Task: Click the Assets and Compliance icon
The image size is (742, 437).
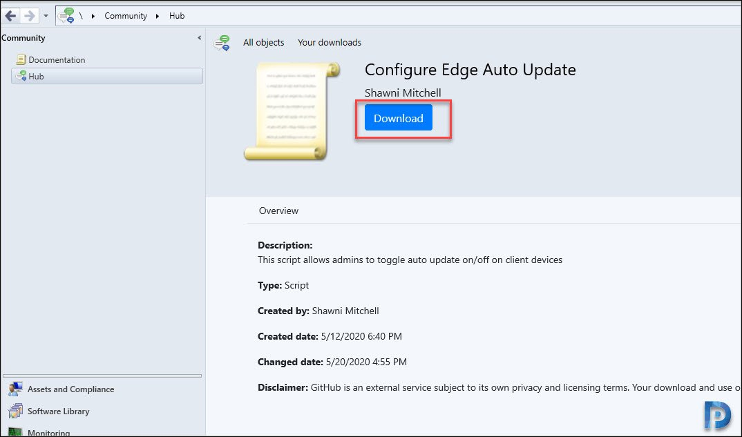Action: coord(15,389)
